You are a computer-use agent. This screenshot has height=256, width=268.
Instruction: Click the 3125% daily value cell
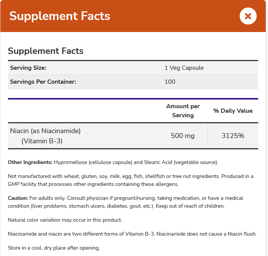(233, 136)
